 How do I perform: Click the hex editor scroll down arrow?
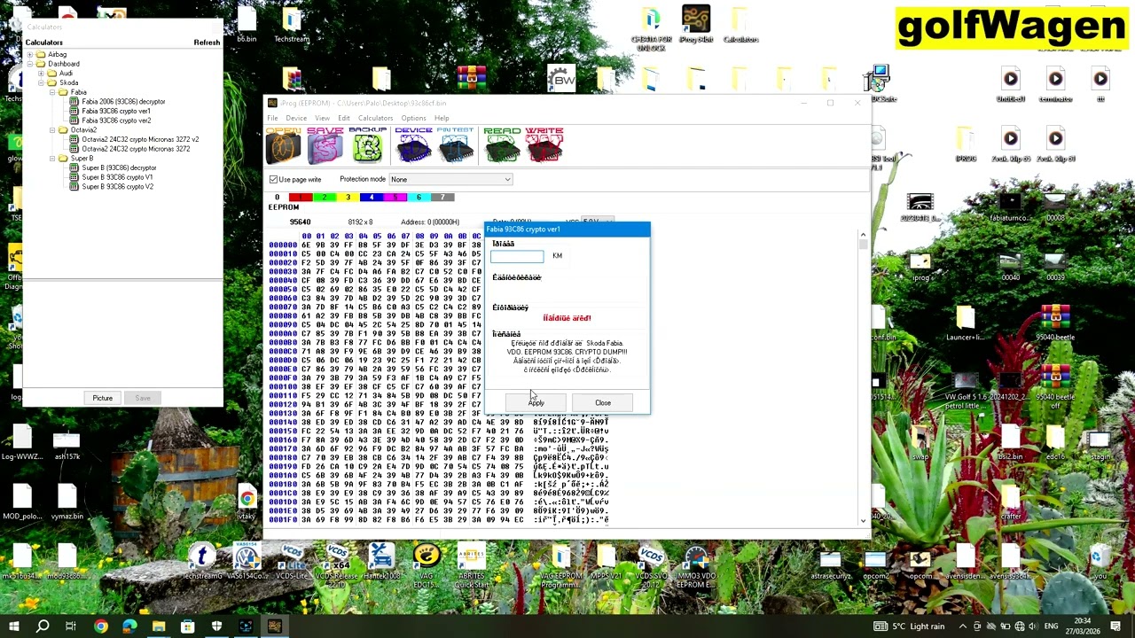863,521
